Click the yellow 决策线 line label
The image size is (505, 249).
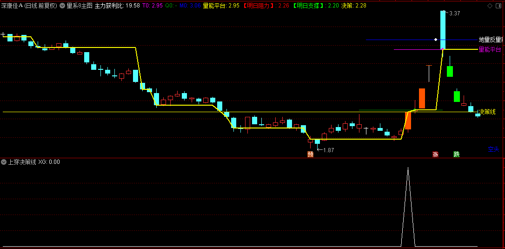pos(487,112)
